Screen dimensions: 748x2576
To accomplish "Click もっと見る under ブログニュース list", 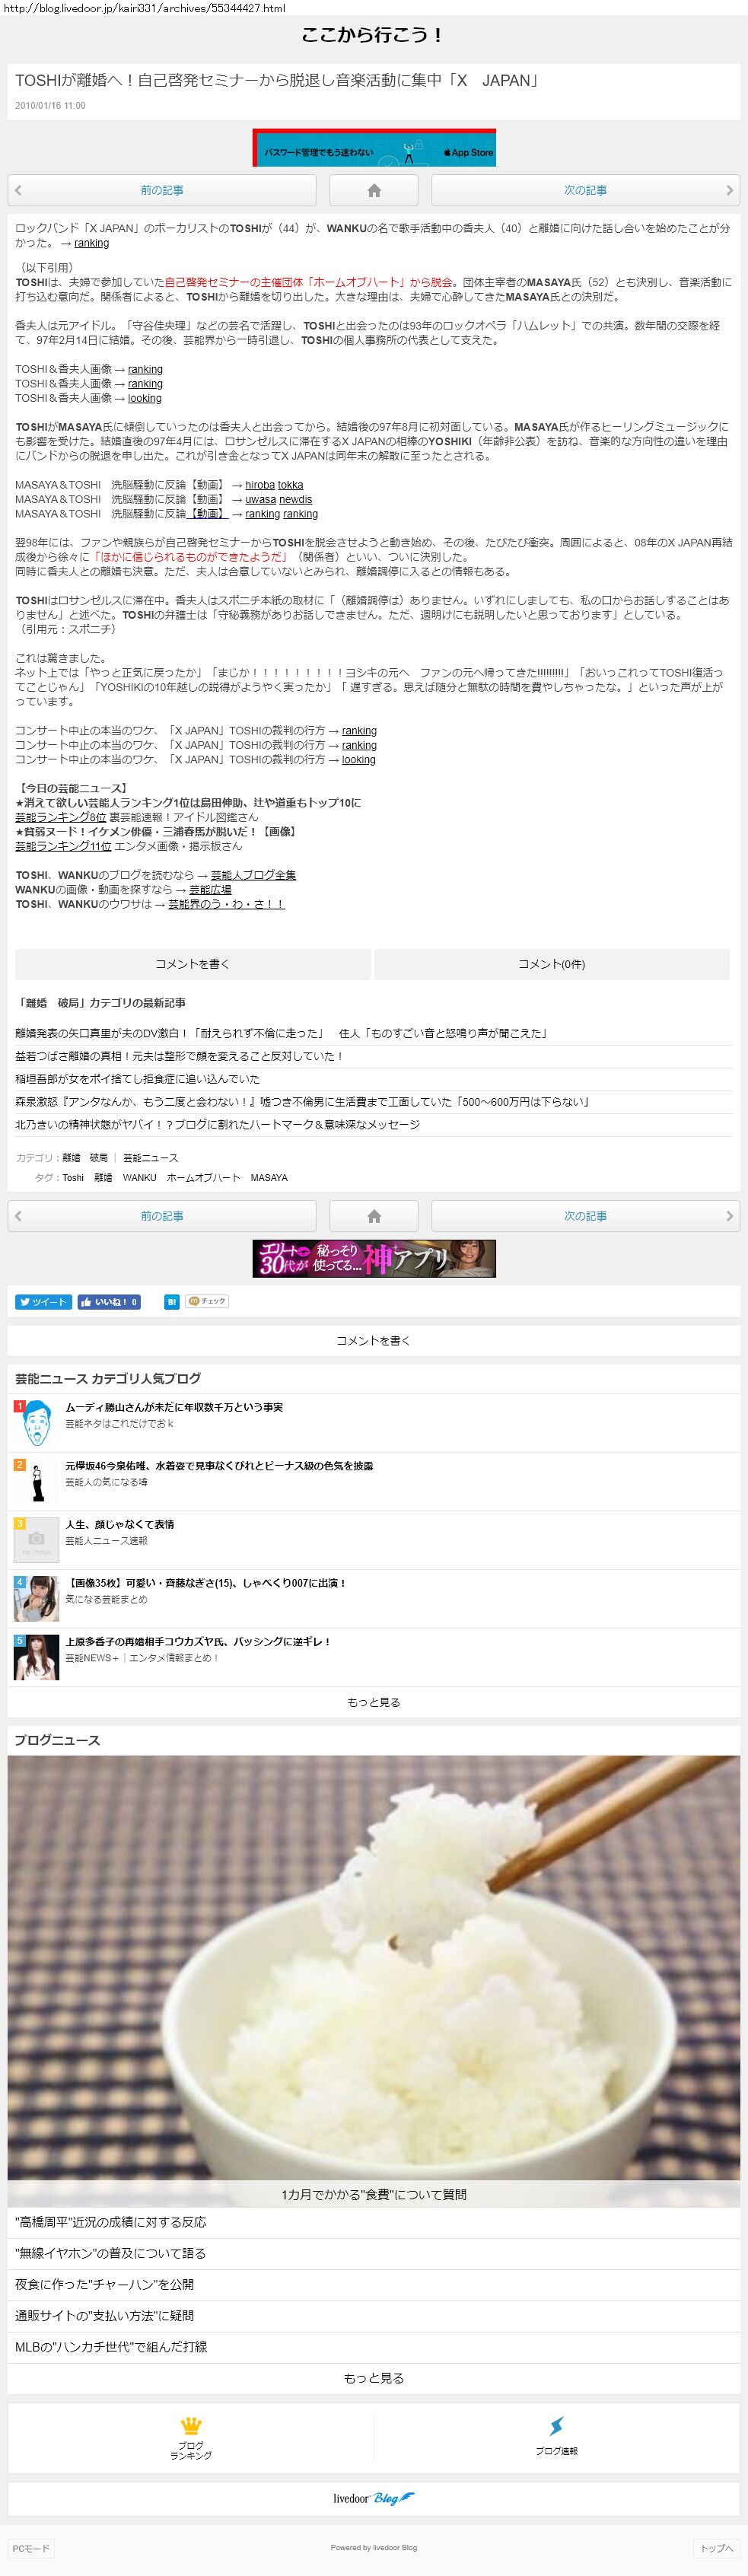I will [374, 2378].
